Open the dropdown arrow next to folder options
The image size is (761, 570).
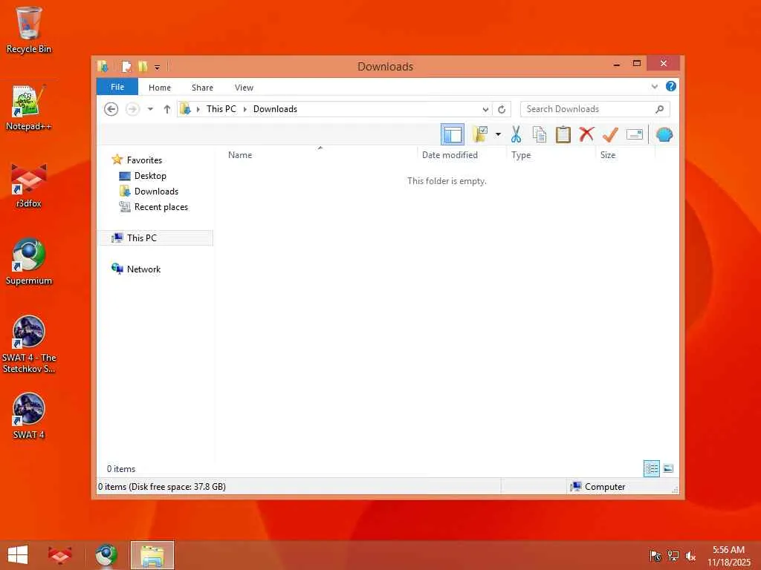click(498, 134)
